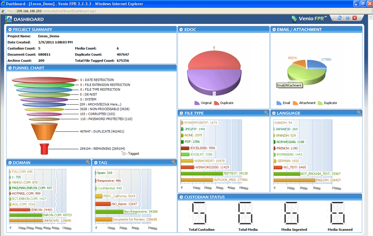Click the ENGLISH: 226427 bar
373x236 pixels.
294,180
